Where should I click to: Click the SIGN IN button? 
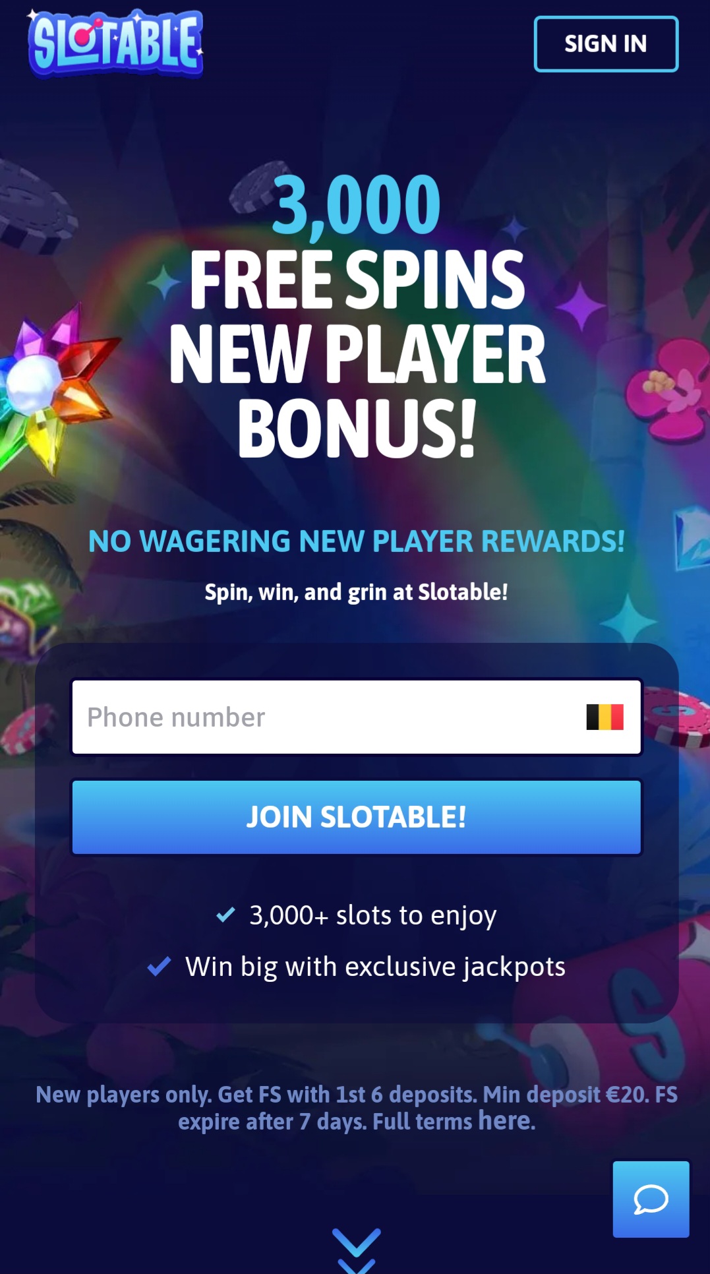(606, 44)
